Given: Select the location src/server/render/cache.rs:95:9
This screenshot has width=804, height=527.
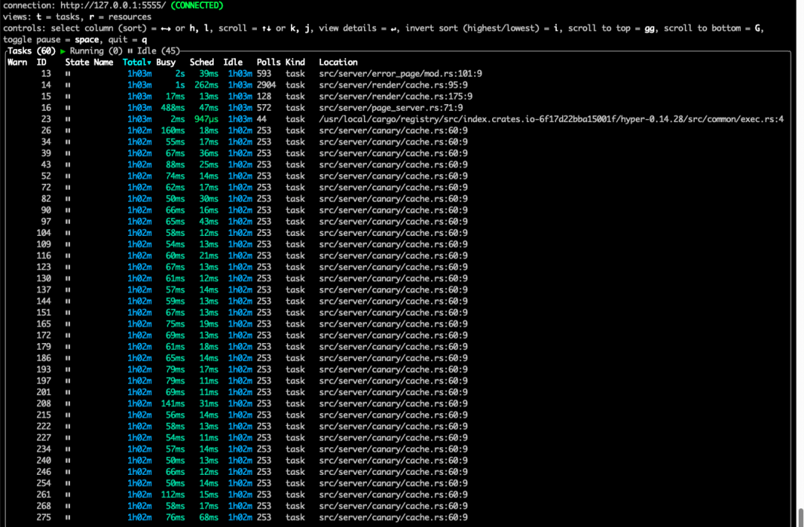Looking at the screenshot, I should [393, 85].
